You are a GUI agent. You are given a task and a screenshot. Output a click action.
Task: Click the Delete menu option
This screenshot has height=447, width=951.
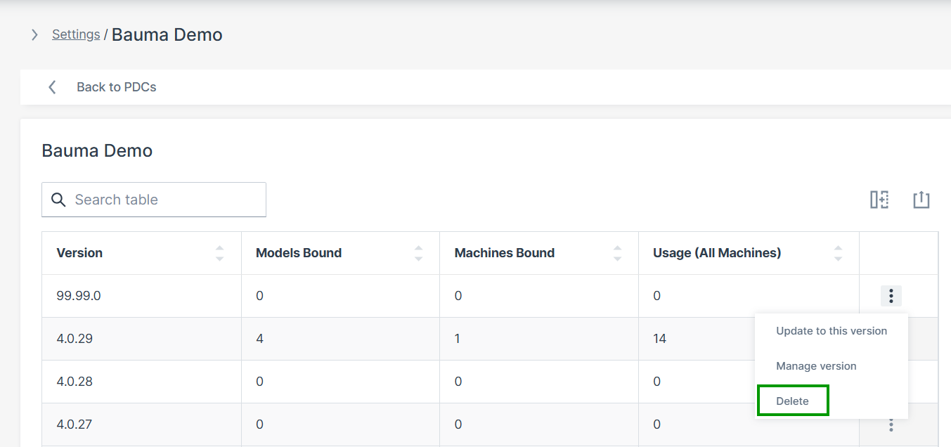coord(792,401)
